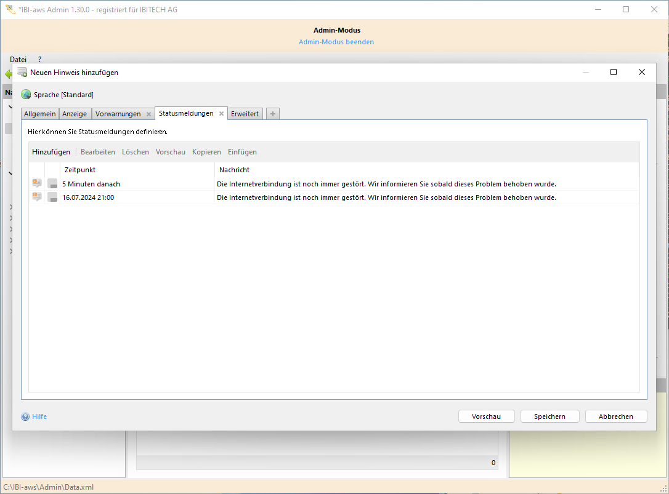Screen dimensions: 669x494
Task: Click the gray display icon in the 16.07.2024 row
Action: point(52,197)
